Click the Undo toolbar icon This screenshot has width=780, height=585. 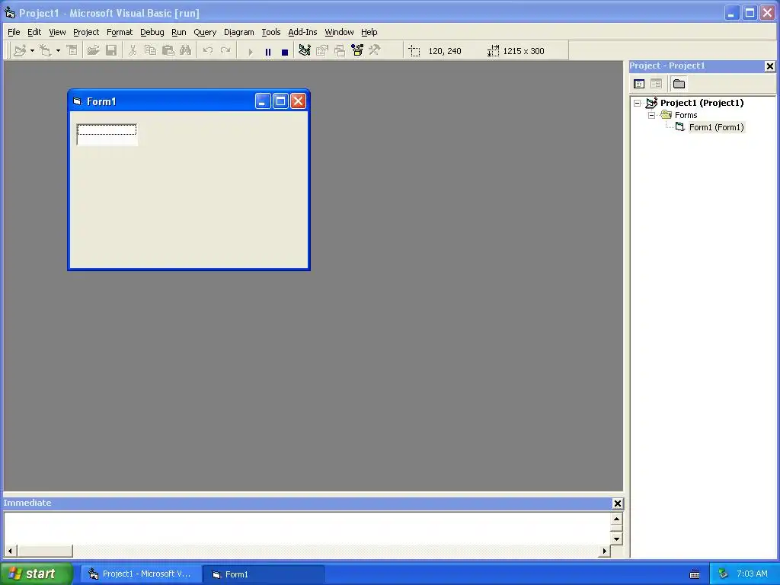coord(208,51)
